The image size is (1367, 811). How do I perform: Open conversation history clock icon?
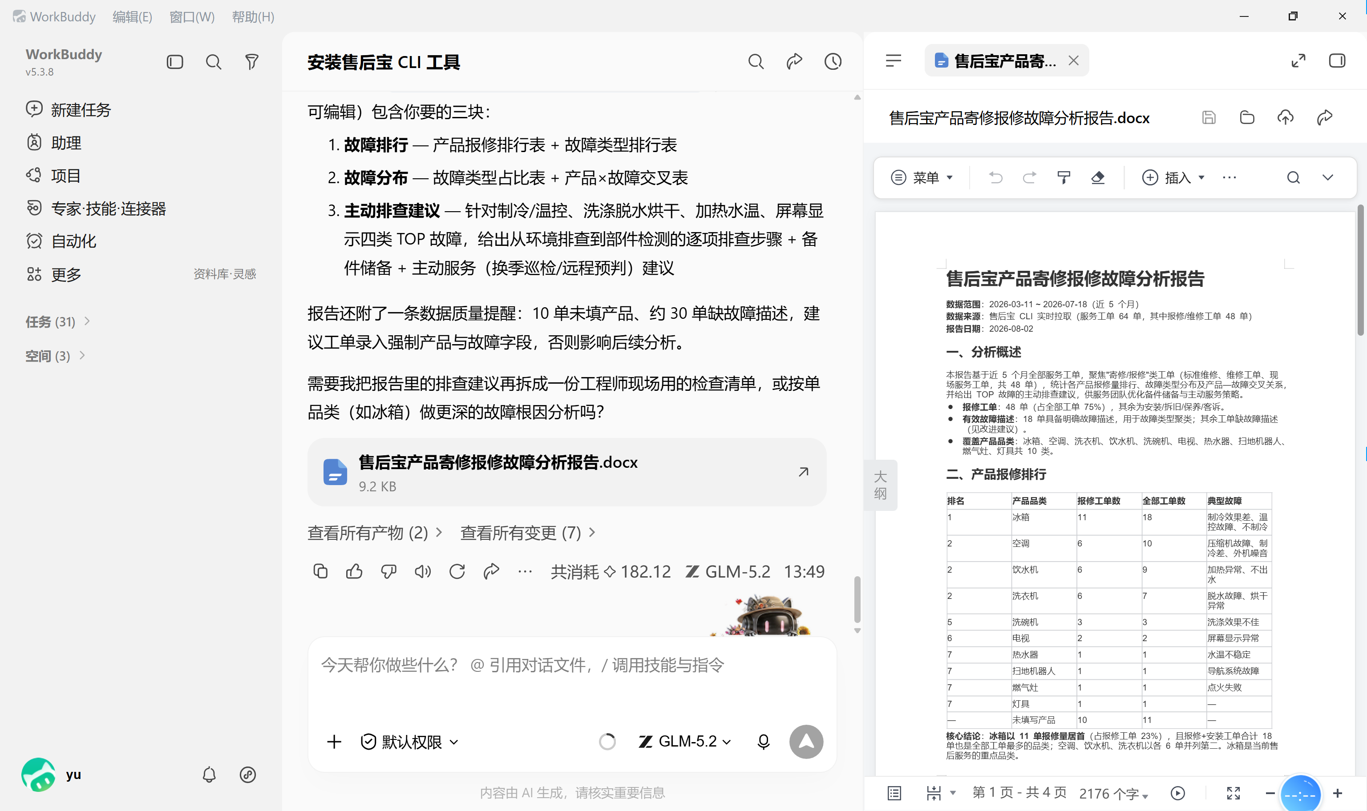pyautogui.click(x=833, y=62)
